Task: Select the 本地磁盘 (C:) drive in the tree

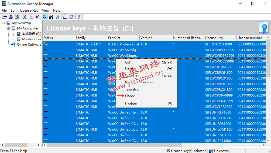Action: (31, 34)
